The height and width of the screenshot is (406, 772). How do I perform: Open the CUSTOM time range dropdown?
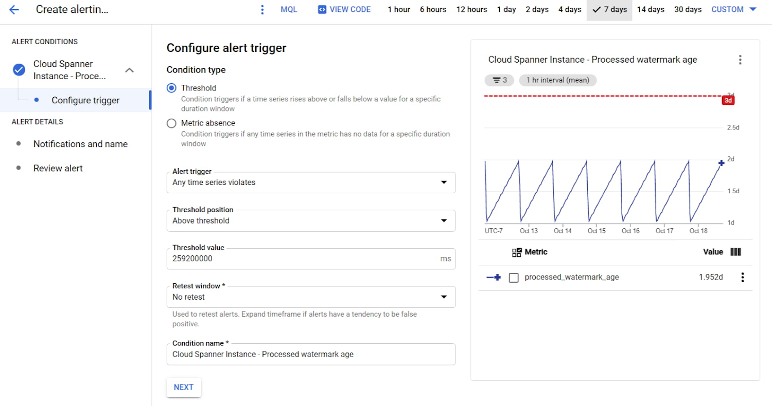(x=734, y=9)
